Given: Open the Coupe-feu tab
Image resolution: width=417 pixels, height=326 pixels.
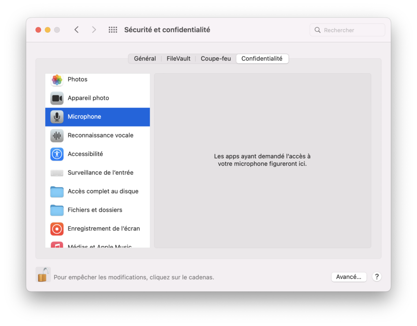Looking at the screenshot, I should [216, 59].
